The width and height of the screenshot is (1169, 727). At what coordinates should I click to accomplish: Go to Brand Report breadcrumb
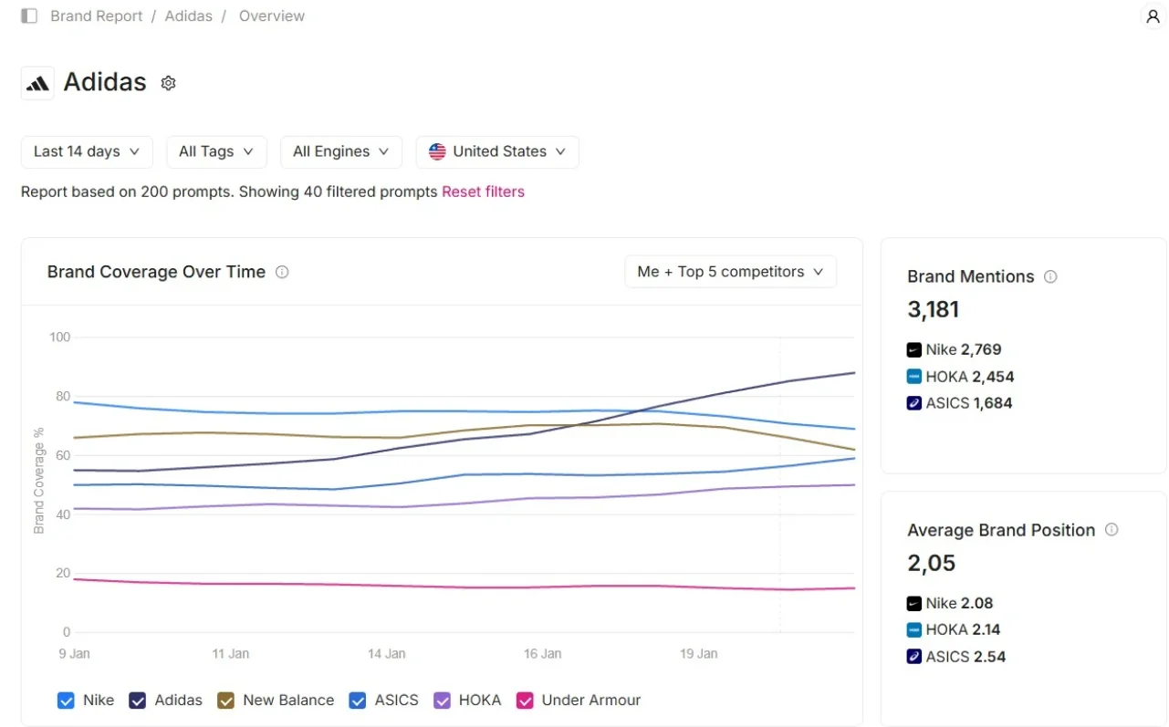(97, 16)
